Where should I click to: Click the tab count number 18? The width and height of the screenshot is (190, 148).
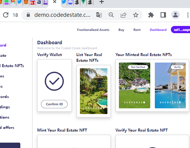point(15,15)
